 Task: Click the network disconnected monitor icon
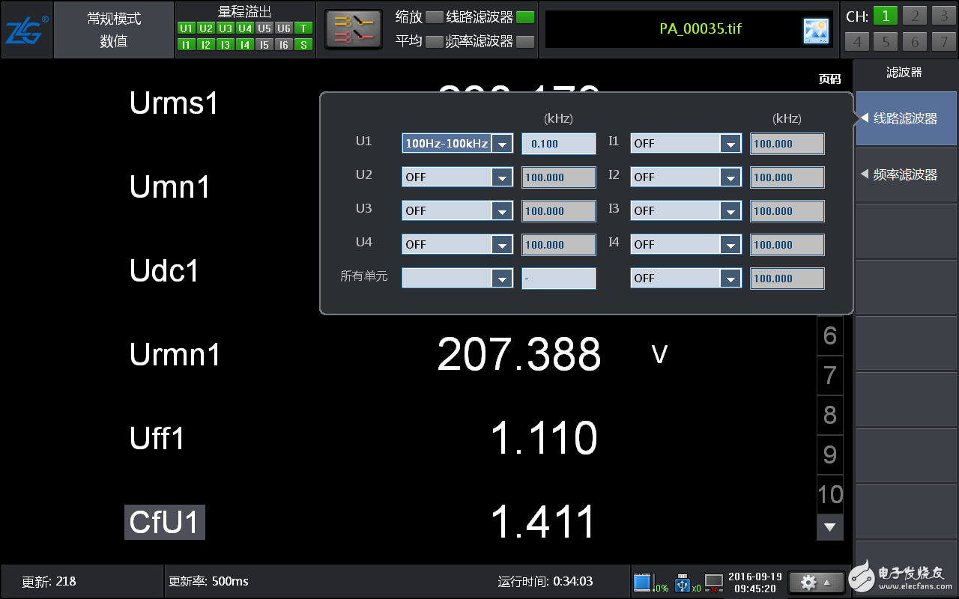(x=714, y=583)
